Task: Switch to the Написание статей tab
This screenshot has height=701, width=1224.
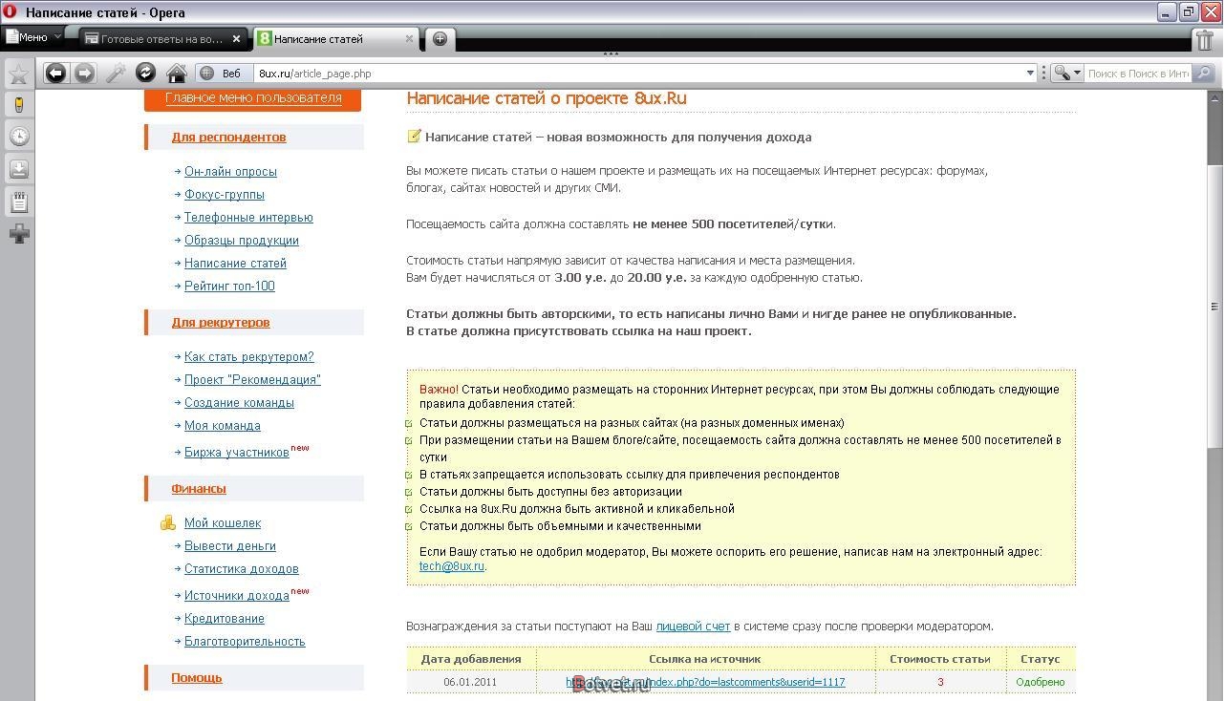Action: (x=335, y=39)
